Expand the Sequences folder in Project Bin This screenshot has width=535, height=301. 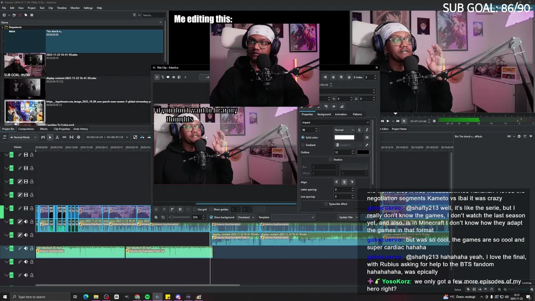click(x=2, y=27)
